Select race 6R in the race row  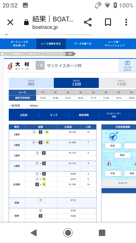pos(106,93)
